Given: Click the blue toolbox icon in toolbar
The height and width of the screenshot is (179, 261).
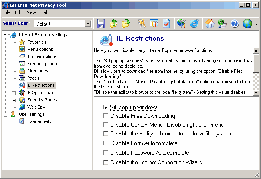Looking at the screenshot, I should 154,24.
